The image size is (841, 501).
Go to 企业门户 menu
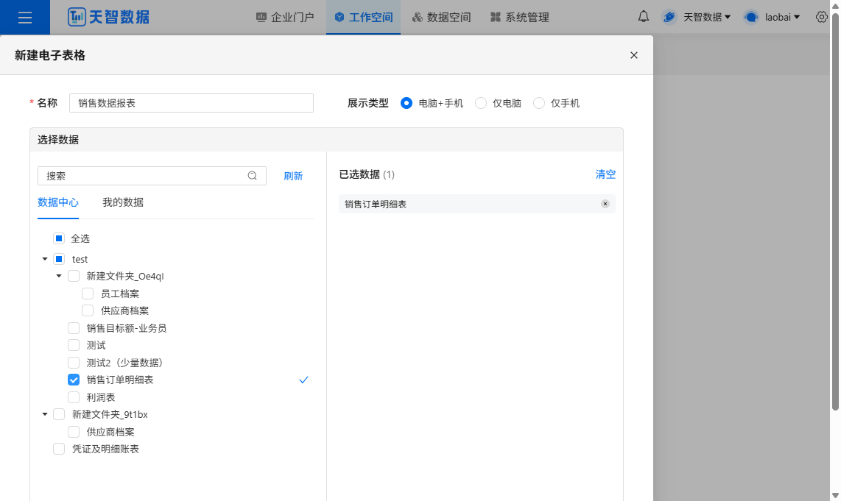285,17
